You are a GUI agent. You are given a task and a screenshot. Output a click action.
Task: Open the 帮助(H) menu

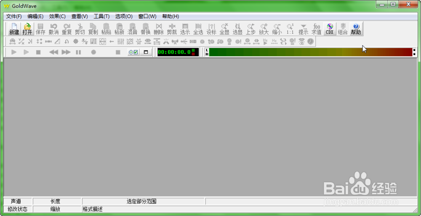coord(171,16)
